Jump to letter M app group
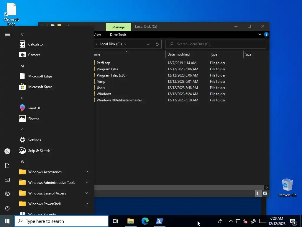The height and width of the screenshot is (227, 302). coord(22,66)
